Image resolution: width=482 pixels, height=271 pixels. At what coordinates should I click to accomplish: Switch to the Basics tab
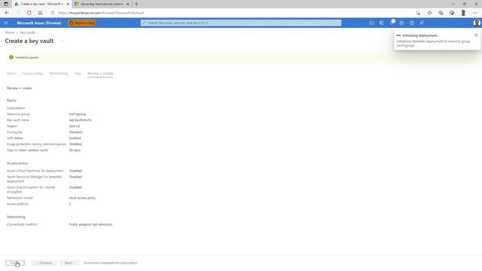tap(11, 74)
